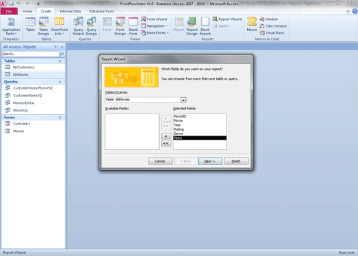The height and width of the screenshot is (256, 358).
Task: Remove all fields with double-left-arrow button
Action: point(166,143)
